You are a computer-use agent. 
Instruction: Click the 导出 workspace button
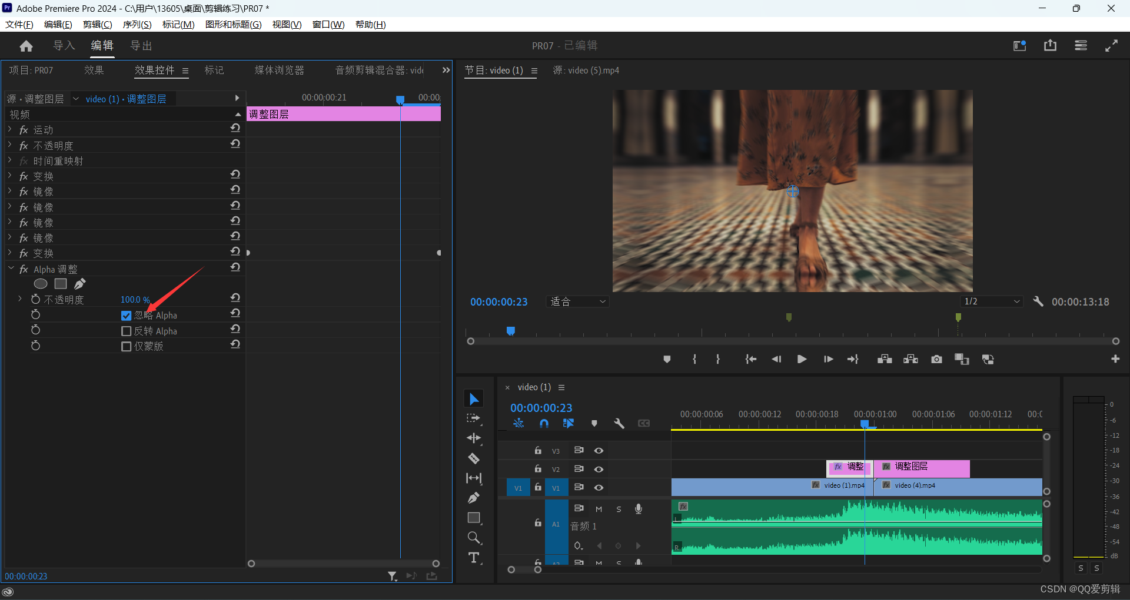pos(141,46)
